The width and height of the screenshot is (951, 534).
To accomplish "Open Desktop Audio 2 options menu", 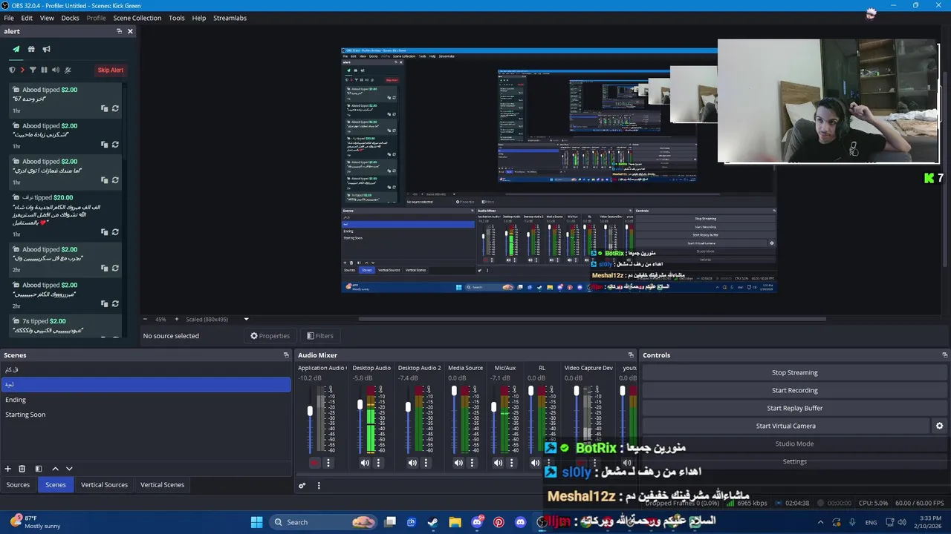I will (426, 463).
